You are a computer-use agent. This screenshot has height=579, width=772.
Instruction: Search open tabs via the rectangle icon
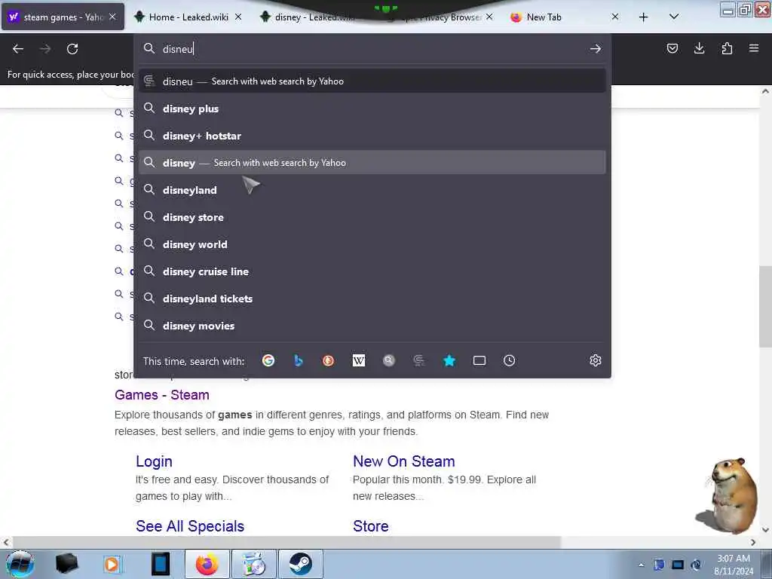point(479,361)
